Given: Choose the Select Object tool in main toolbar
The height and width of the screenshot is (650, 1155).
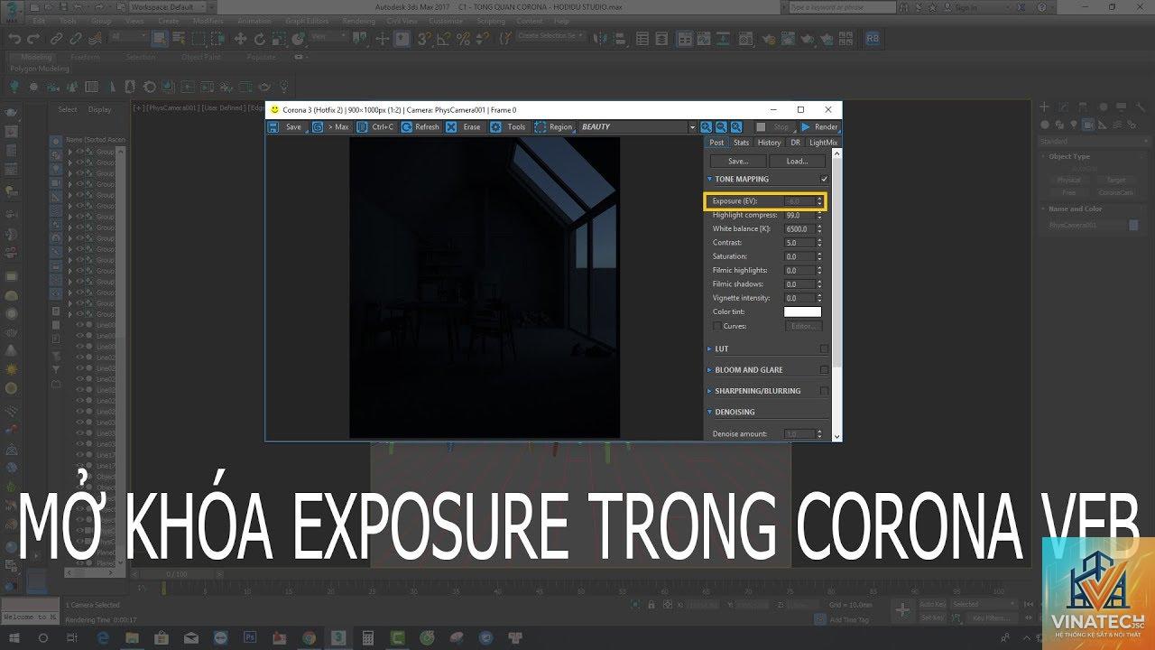Looking at the screenshot, I should pyautogui.click(x=160, y=39).
